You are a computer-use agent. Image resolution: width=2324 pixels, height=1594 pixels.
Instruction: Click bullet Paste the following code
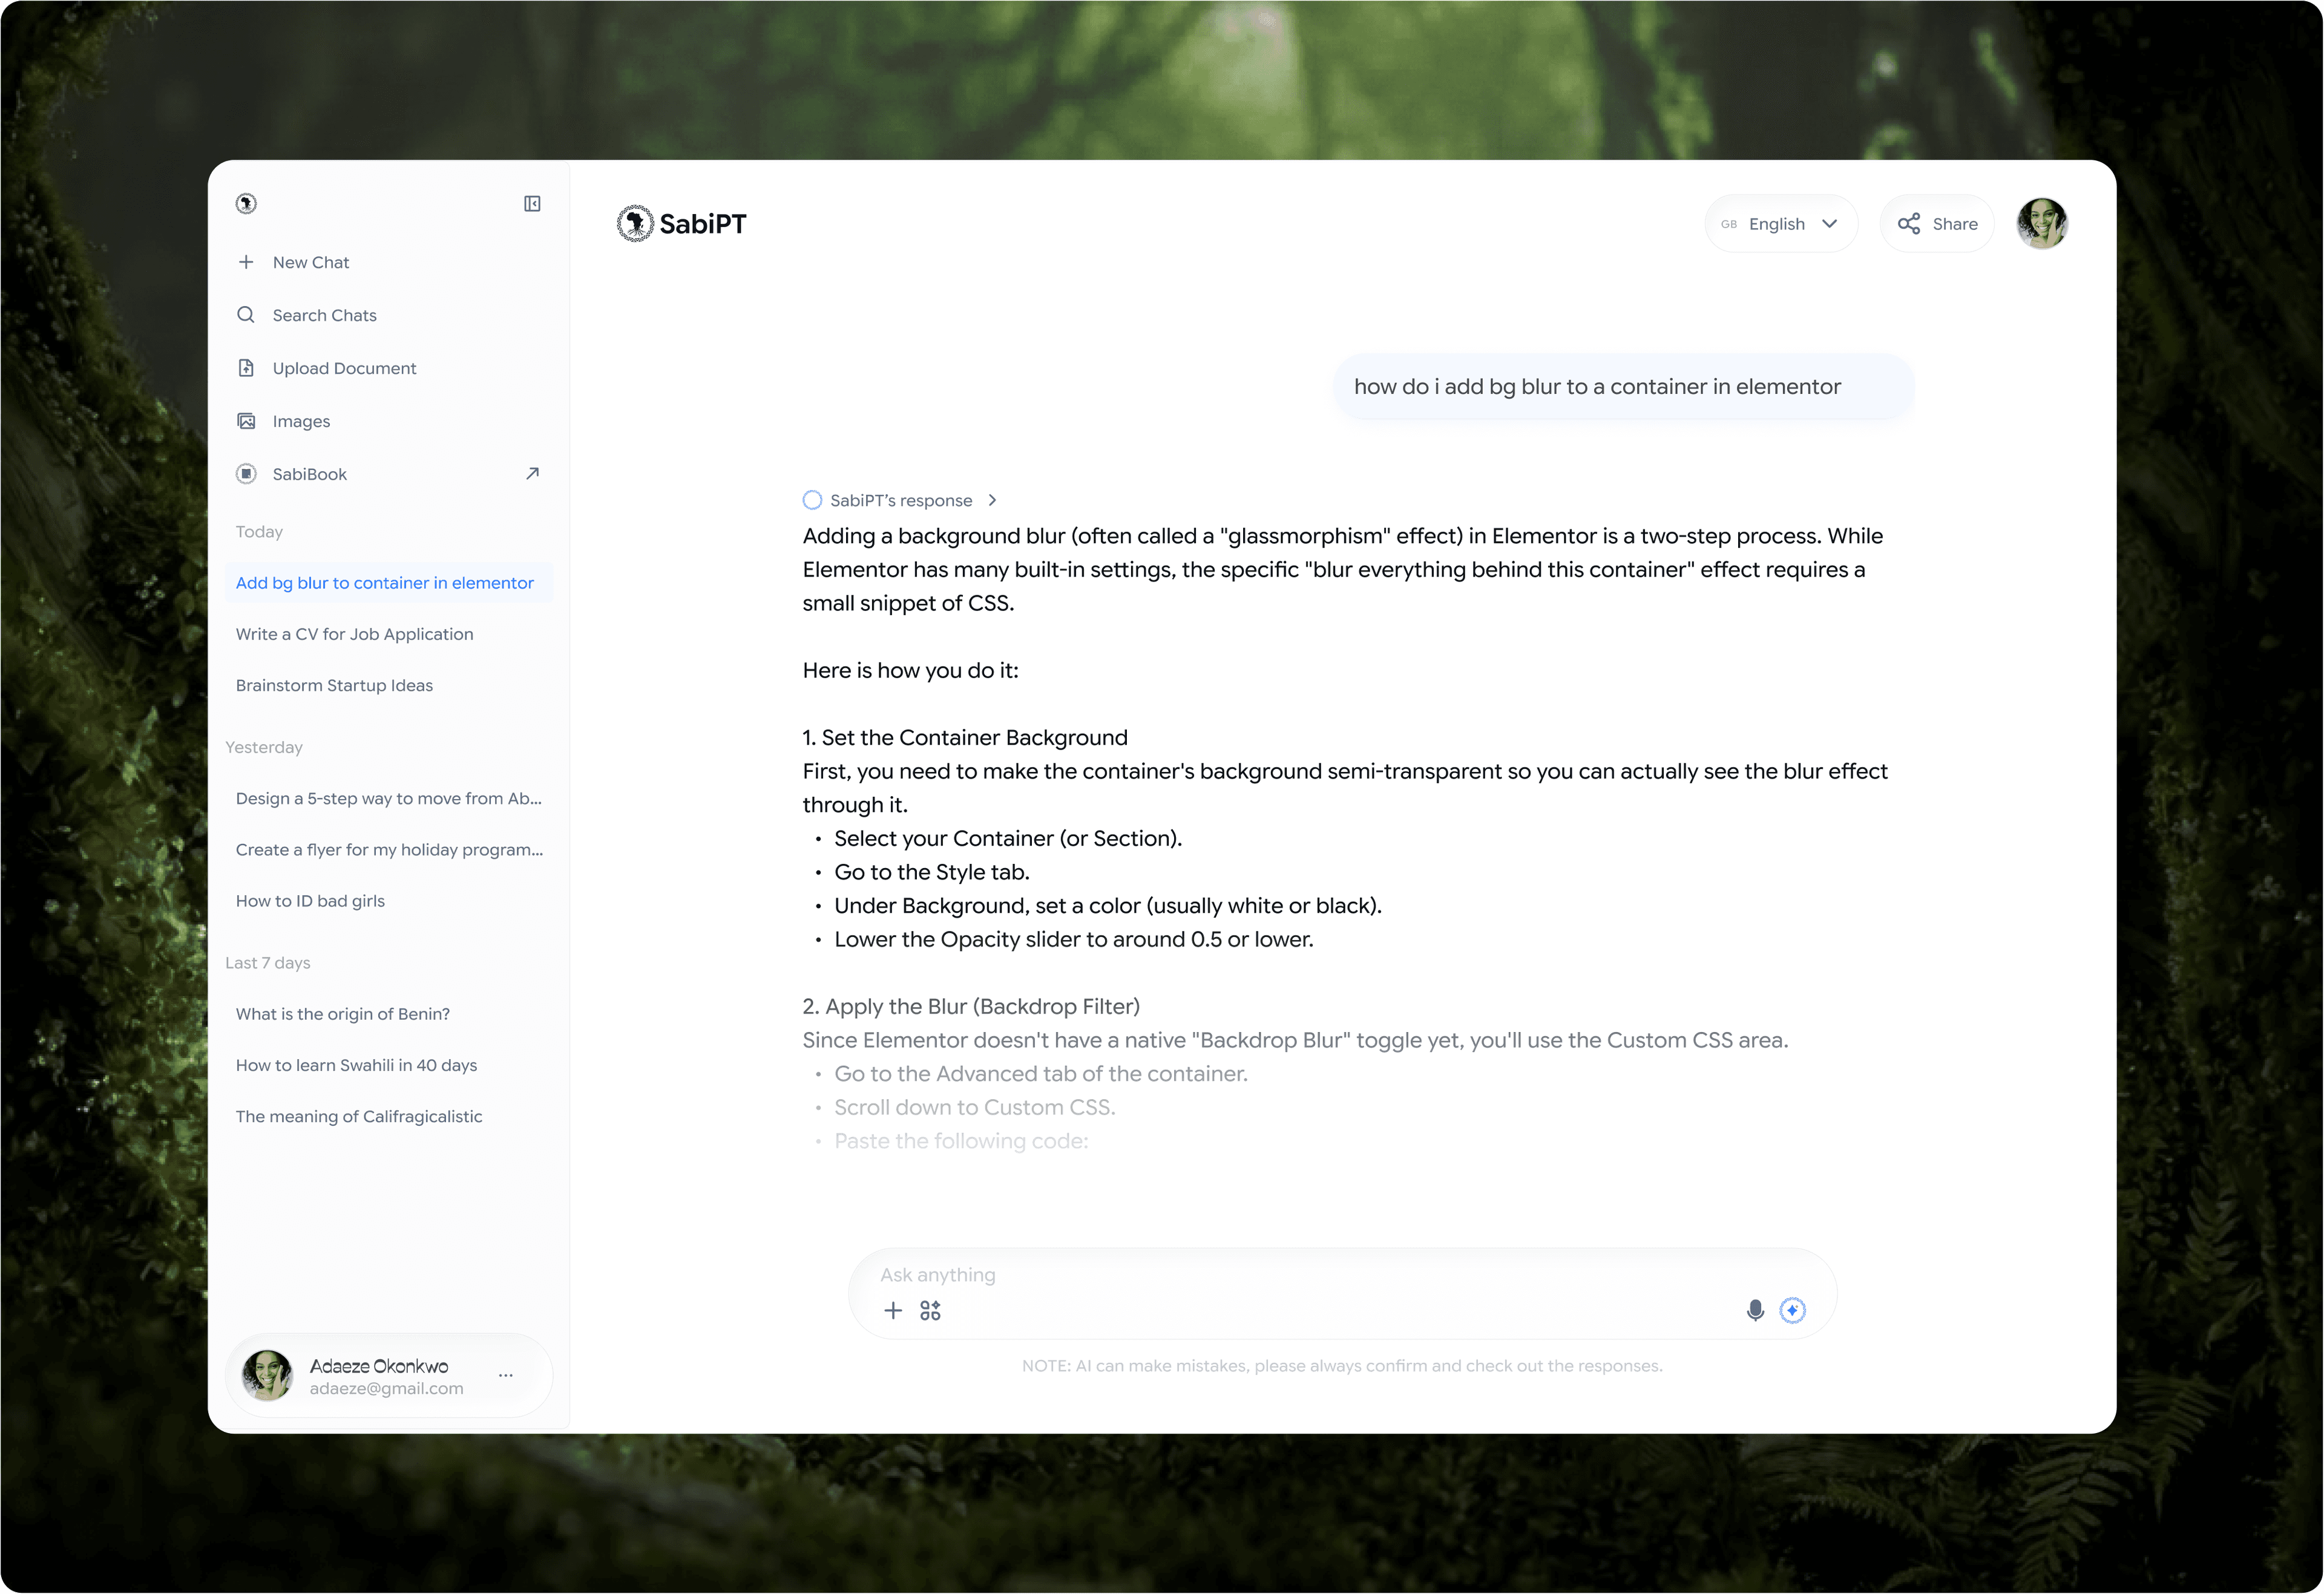click(961, 1142)
